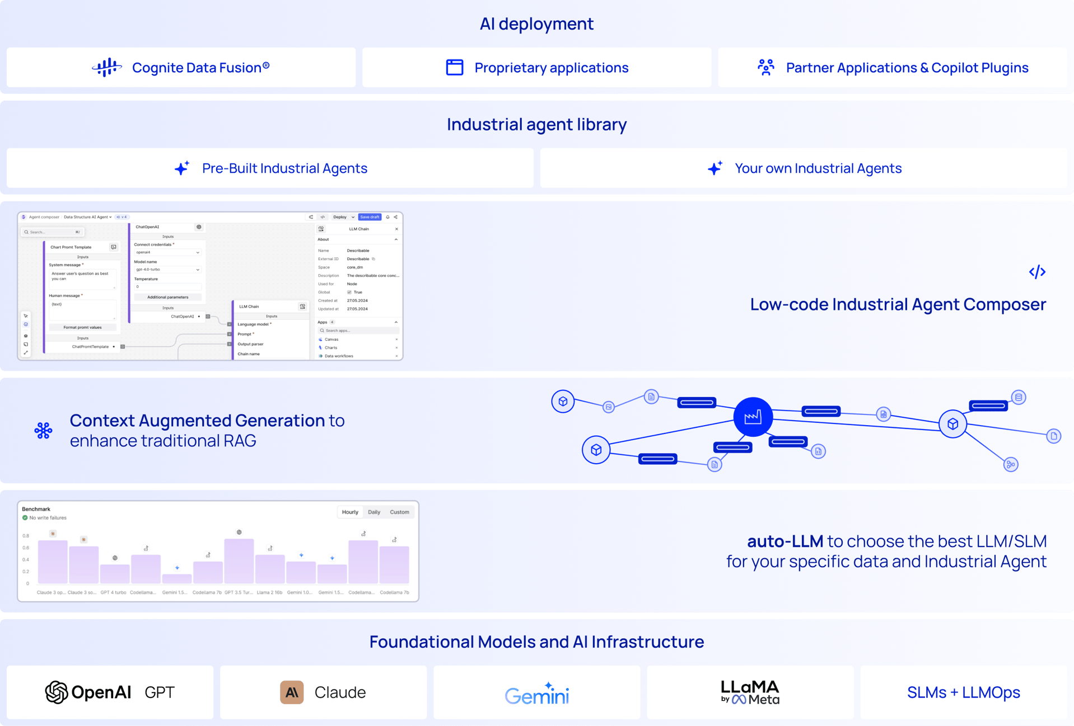Image resolution: width=1074 pixels, height=726 pixels.
Task: Click the Temperature input field
Action: point(167,287)
